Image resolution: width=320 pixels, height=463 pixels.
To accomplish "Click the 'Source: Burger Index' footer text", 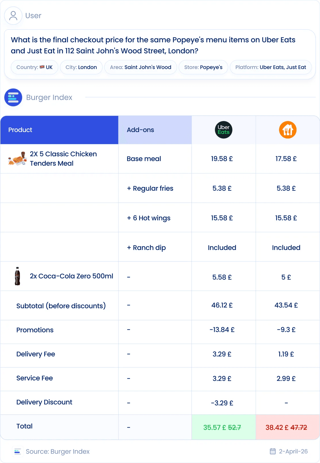I will (x=58, y=452).
